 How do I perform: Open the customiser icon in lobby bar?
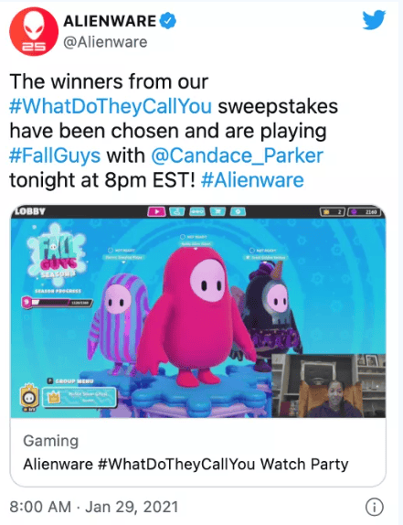click(x=177, y=211)
